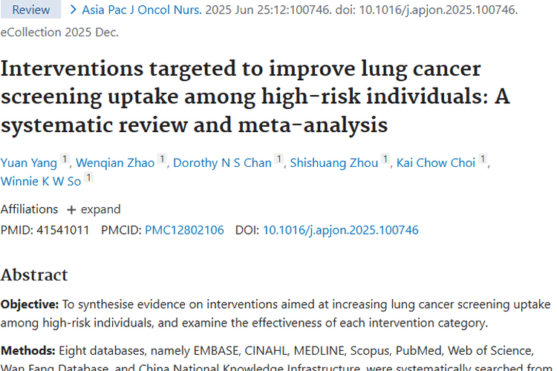Expand the Affiliations section
The height and width of the screenshot is (371, 557).
(100, 209)
